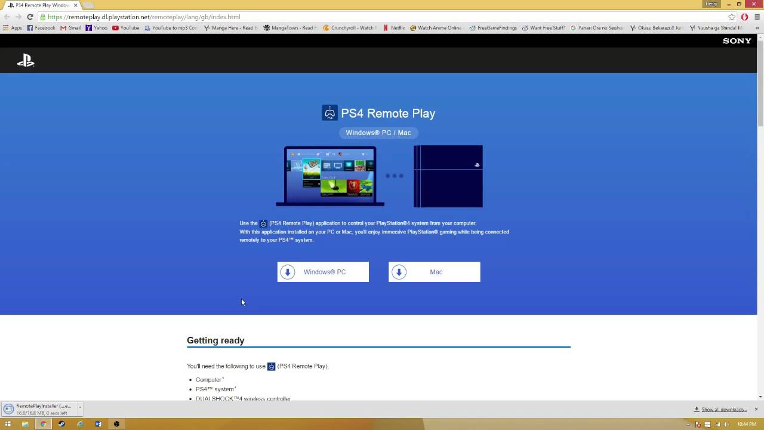Viewport: 764px width, 430px height.
Task: Click the network signal tray icon
Action: coord(717,424)
